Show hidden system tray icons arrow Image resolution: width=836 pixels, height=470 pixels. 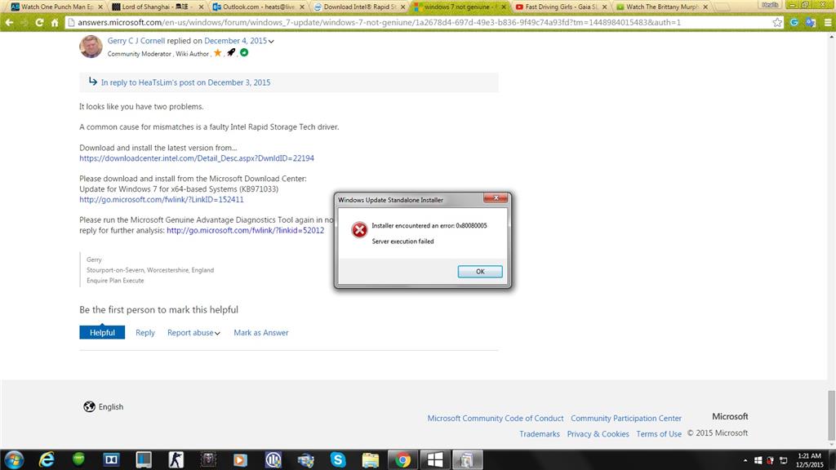tap(745, 460)
